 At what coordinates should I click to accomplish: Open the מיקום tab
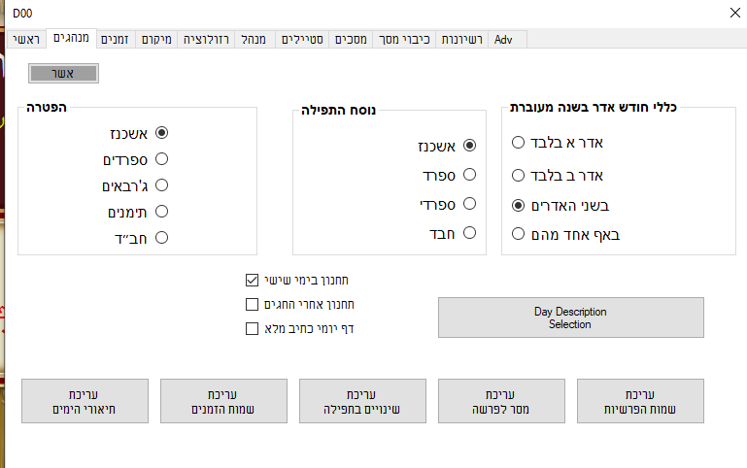(155, 40)
